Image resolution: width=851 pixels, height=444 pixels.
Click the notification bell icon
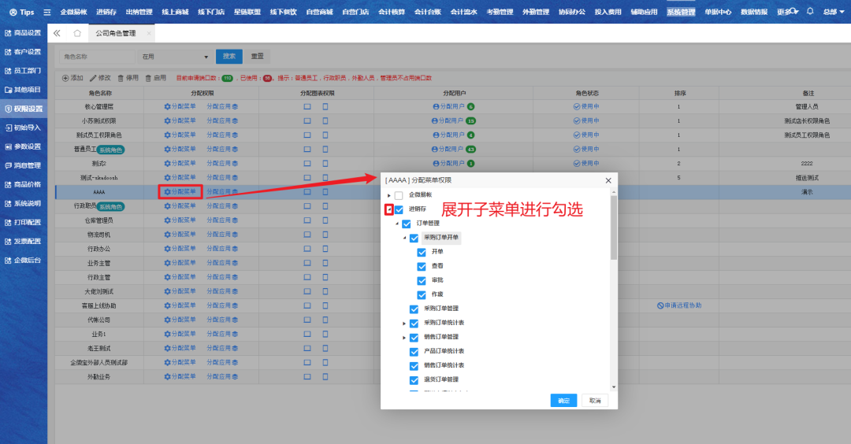(809, 12)
